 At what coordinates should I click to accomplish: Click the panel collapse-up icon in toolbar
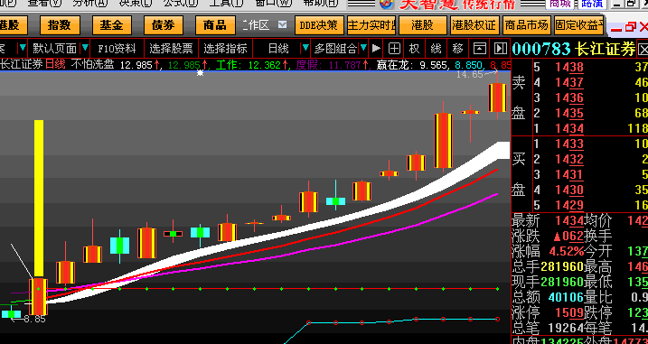479,49
